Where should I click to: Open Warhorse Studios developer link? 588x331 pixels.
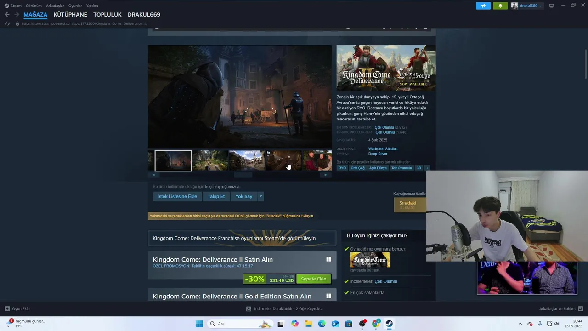click(x=383, y=149)
